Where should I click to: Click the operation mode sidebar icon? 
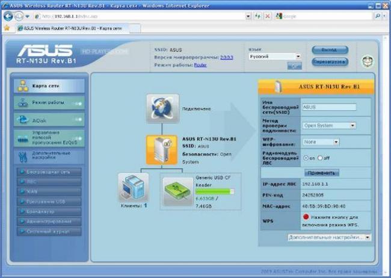pos(23,102)
